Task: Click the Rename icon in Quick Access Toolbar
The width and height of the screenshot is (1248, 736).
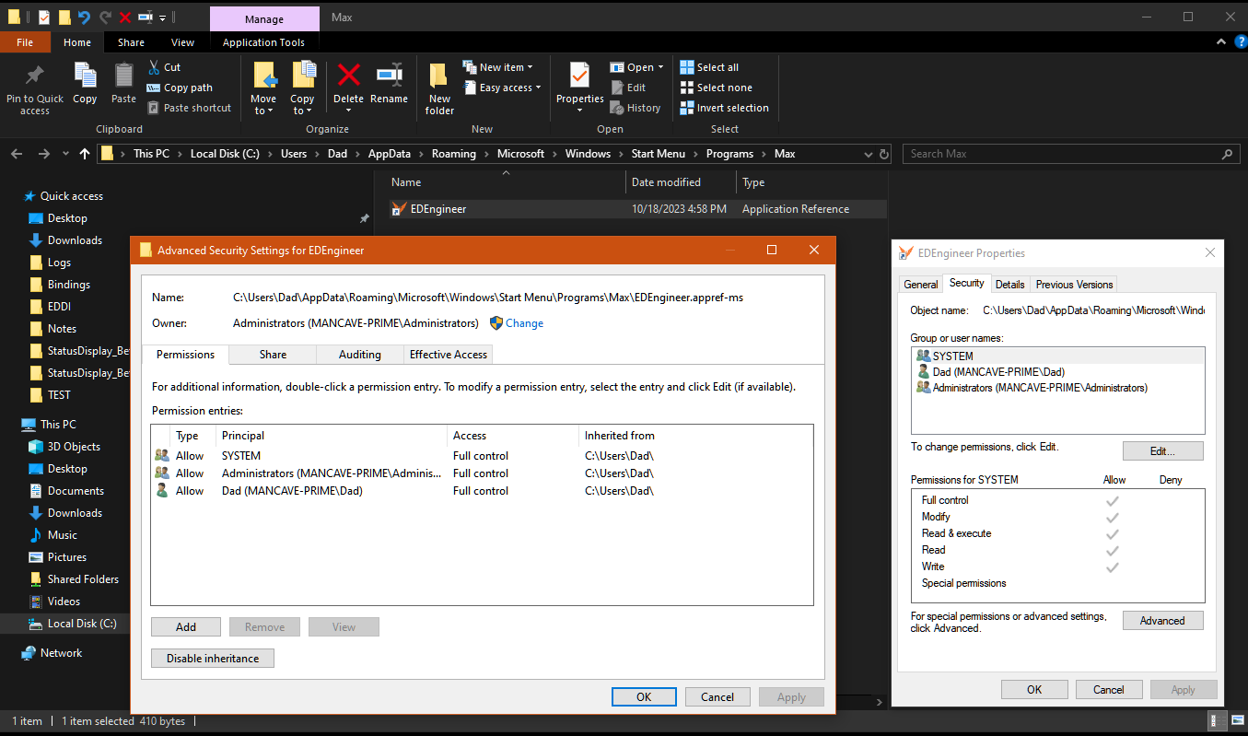Action: coord(146,18)
